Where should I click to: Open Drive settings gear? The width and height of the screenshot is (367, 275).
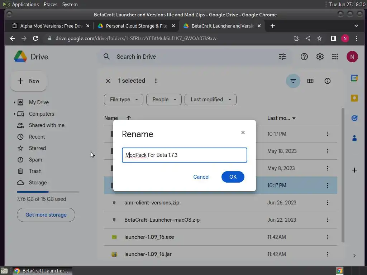(320, 57)
